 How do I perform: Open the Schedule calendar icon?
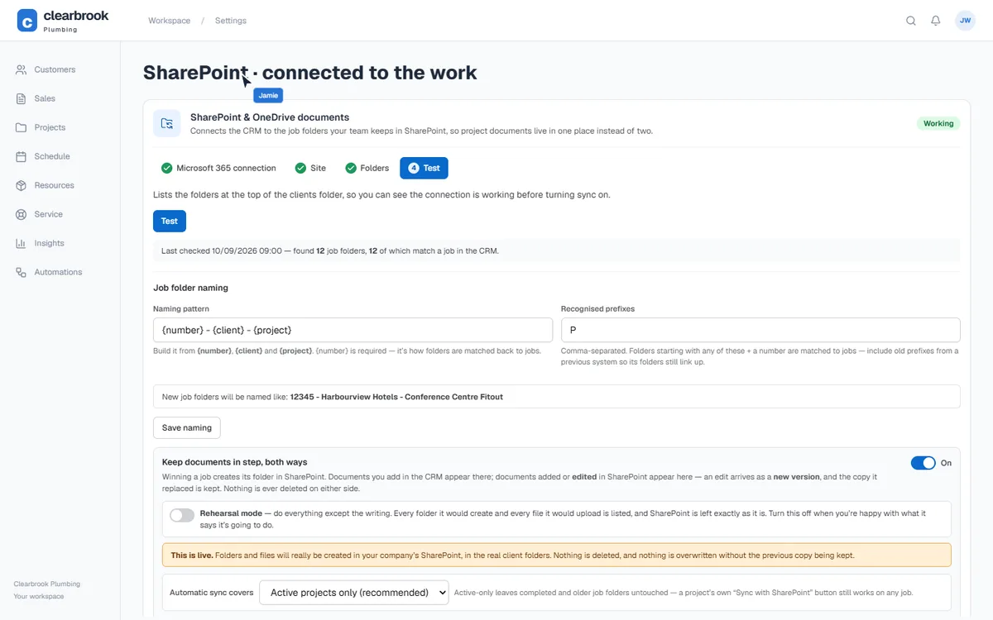click(21, 156)
